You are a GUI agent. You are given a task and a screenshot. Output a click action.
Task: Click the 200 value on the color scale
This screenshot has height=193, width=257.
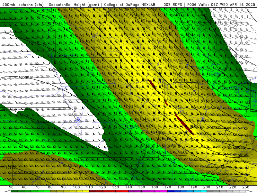[207, 187]
